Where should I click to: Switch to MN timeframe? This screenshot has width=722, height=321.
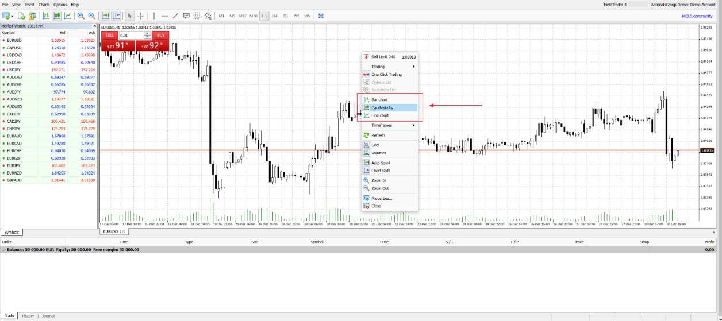click(x=308, y=16)
